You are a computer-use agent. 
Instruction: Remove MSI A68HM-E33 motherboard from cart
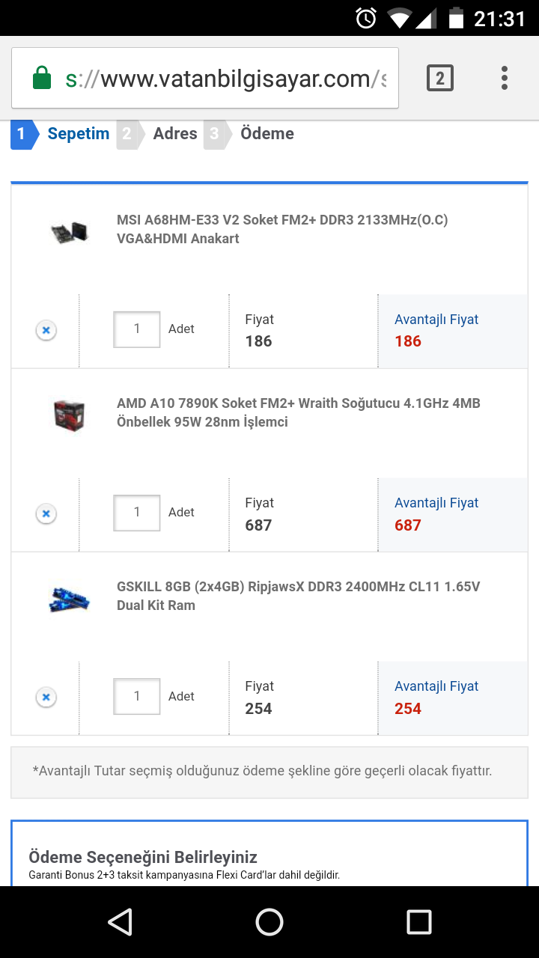(x=46, y=330)
